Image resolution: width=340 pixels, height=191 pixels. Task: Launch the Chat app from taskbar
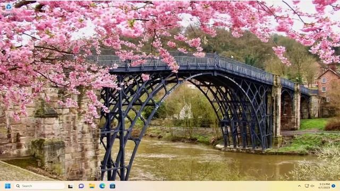81,186
